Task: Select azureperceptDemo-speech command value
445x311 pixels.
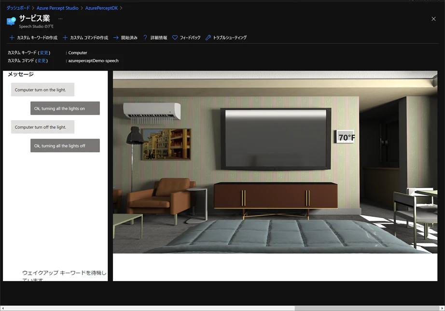Action: tap(93, 60)
